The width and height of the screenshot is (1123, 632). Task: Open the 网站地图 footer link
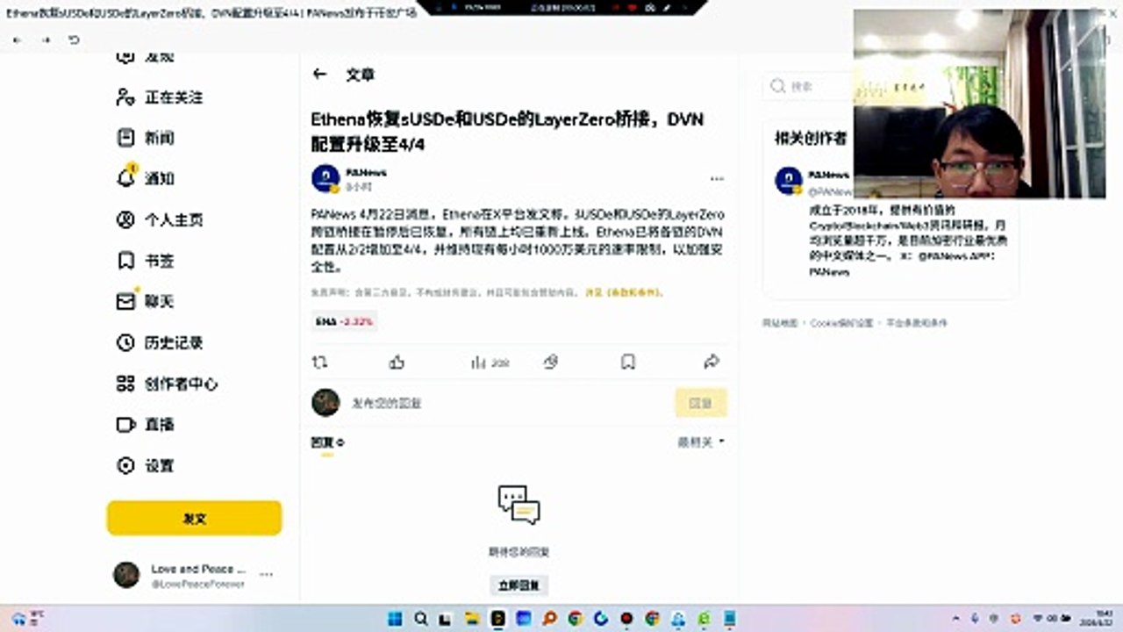coord(780,323)
